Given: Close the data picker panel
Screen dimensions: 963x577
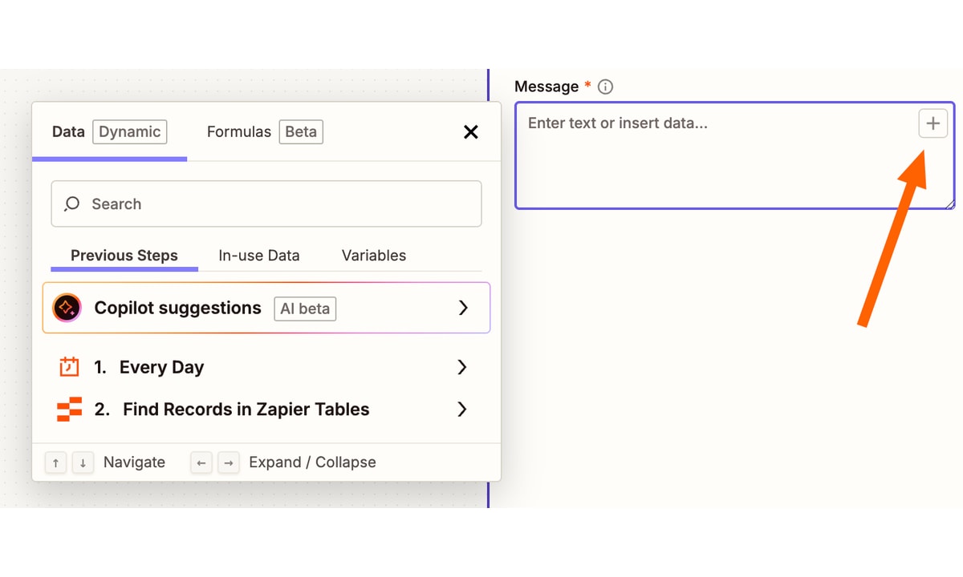Looking at the screenshot, I should 471,132.
